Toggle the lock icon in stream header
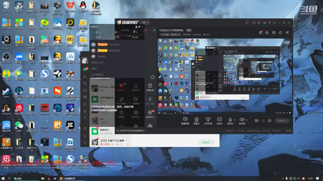Screen dimensions: 323x181 tap(267, 33)
